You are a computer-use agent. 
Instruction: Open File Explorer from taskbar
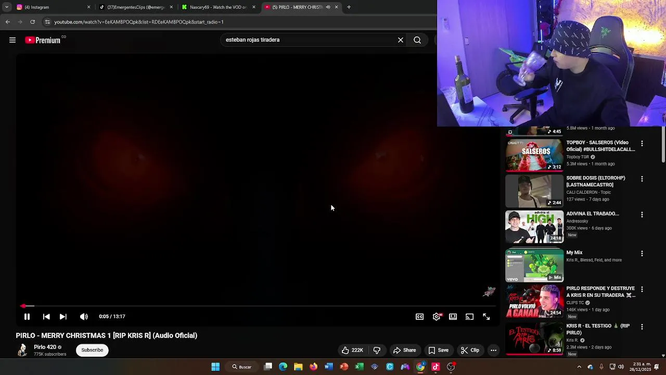click(298, 367)
